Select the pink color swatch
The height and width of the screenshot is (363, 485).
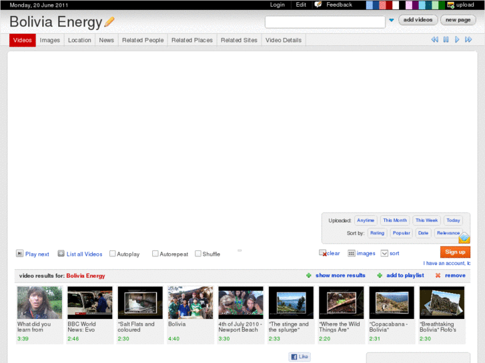tap(408, 5)
